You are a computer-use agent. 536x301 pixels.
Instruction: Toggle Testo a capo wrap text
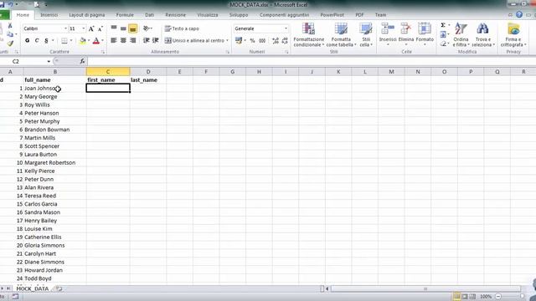coord(182,28)
